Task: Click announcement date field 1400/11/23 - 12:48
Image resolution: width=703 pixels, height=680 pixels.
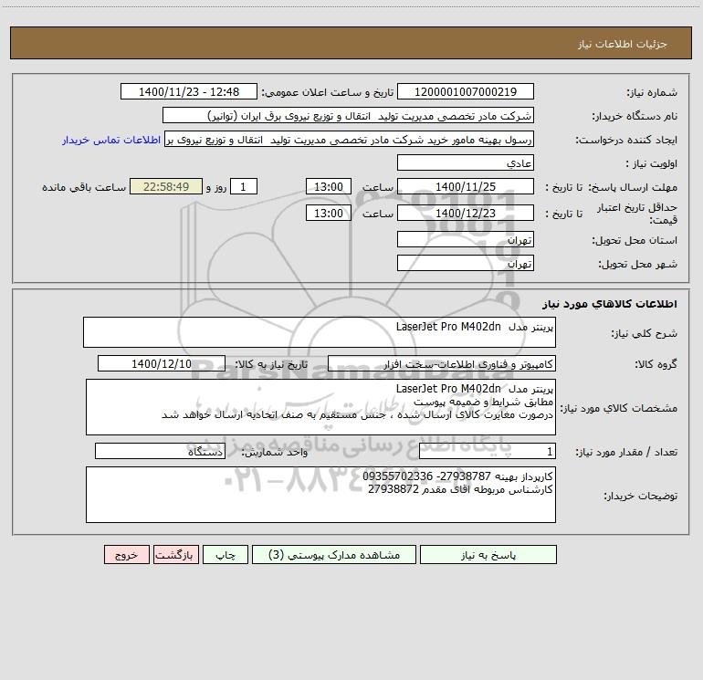Action: 189,91
